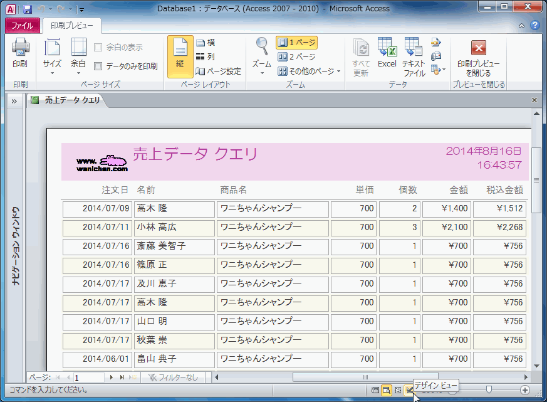Click the フィルターなし filter indicator
Screen dimensions: 547x402
click(x=174, y=377)
